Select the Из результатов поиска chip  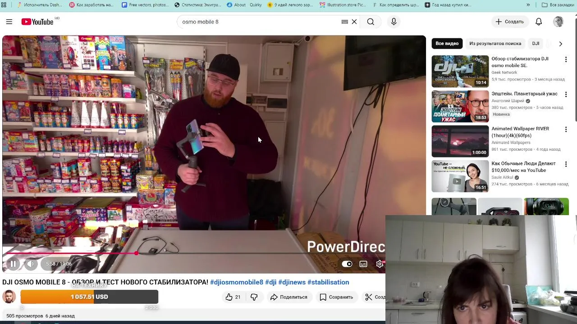pyautogui.click(x=495, y=44)
